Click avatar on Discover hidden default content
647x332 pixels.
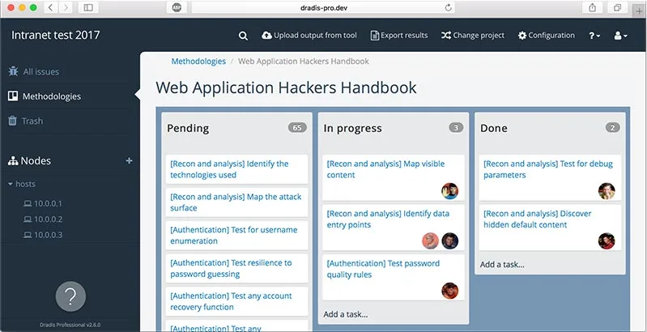tap(607, 240)
